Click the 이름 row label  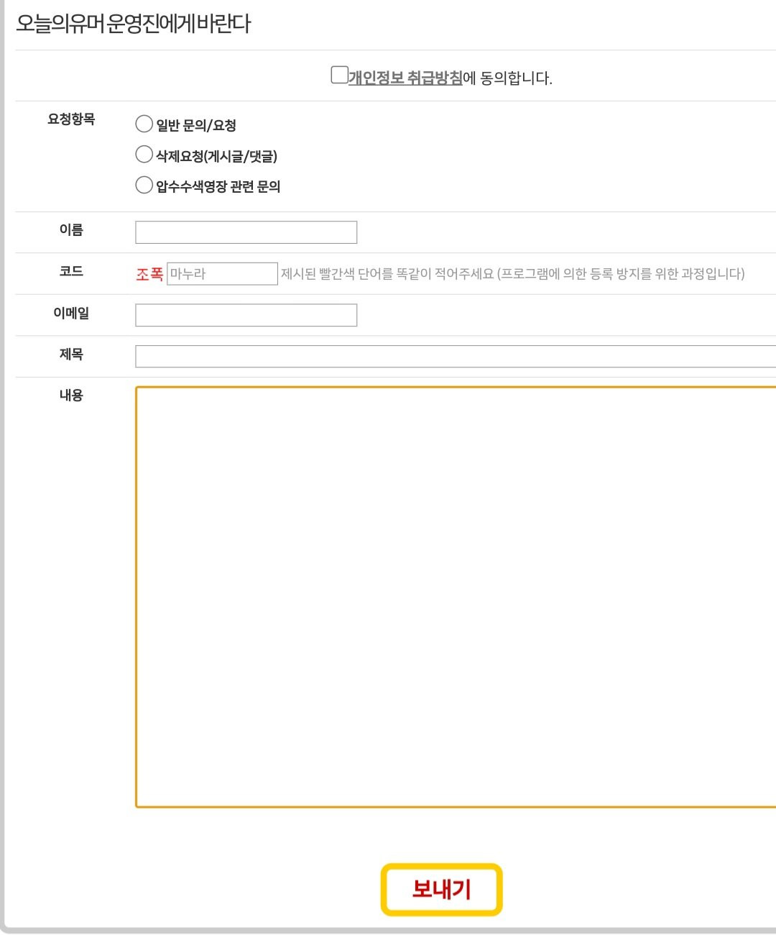(x=71, y=230)
